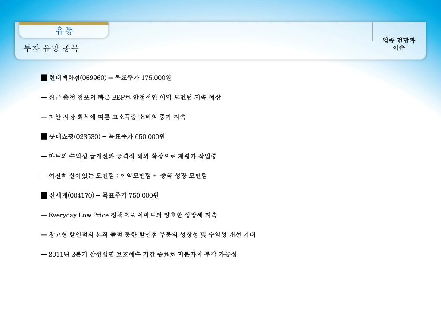Image resolution: width=441 pixels, height=312 pixels.
Task: Click the 여전히 살아있는 모멘텀 line
Action: [124, 176]
